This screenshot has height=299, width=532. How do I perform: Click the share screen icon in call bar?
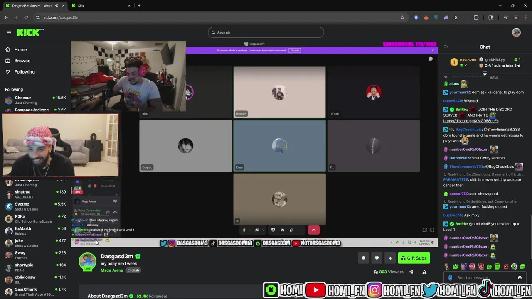click(273, 230)
